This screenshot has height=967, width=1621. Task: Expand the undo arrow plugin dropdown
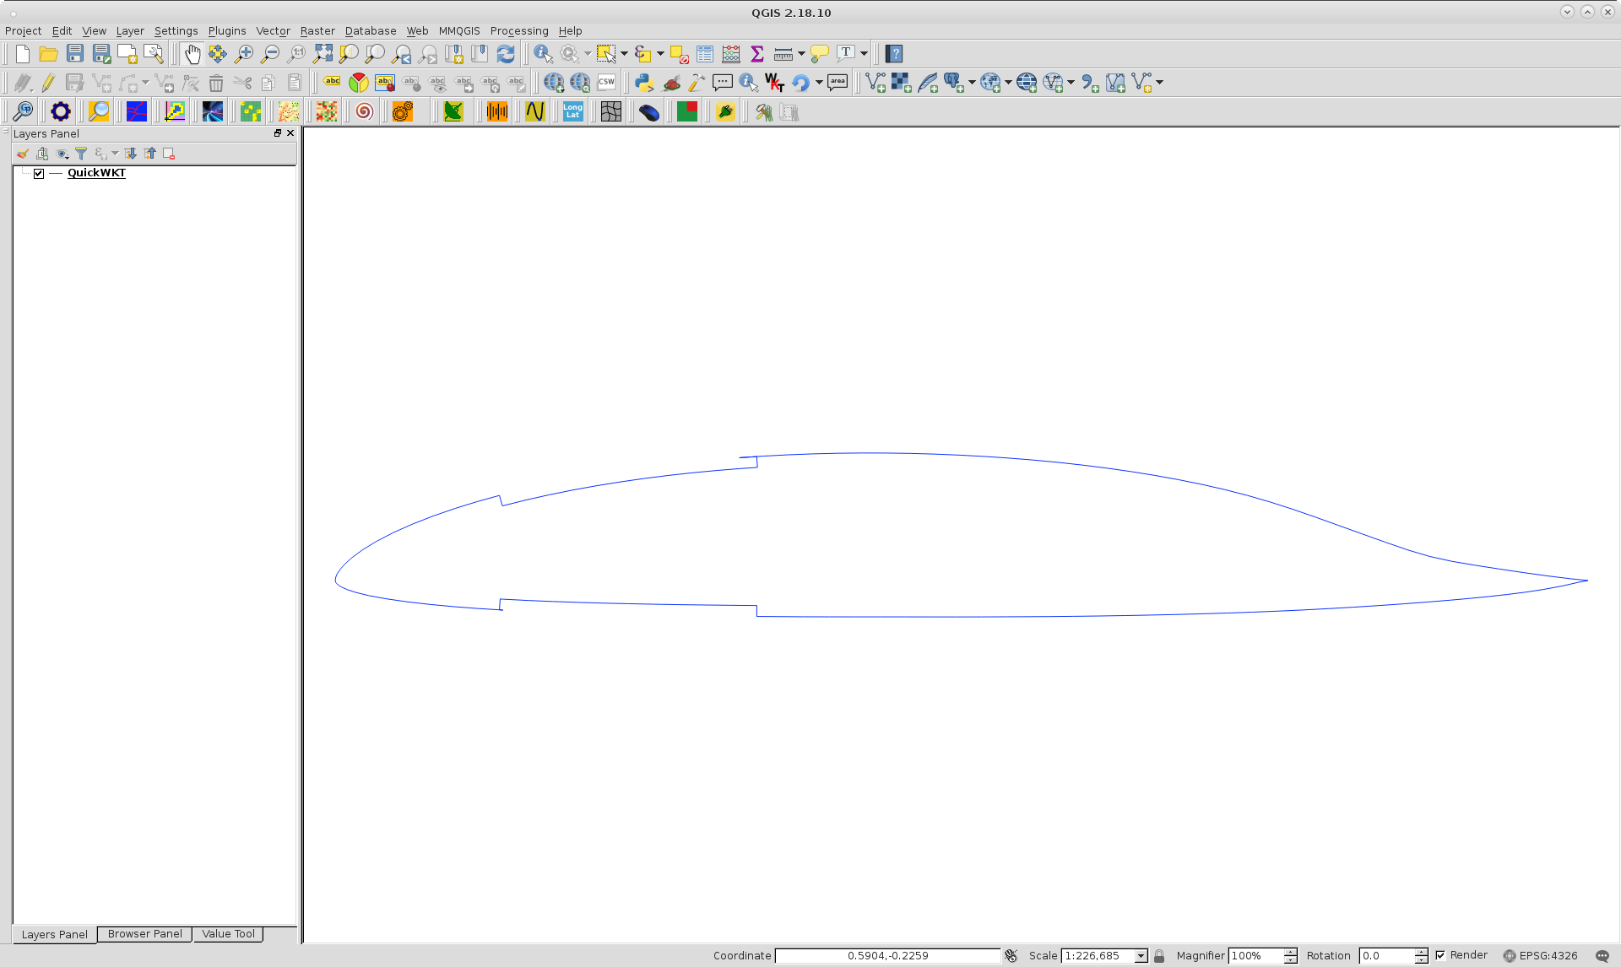[x=819, y=83]
